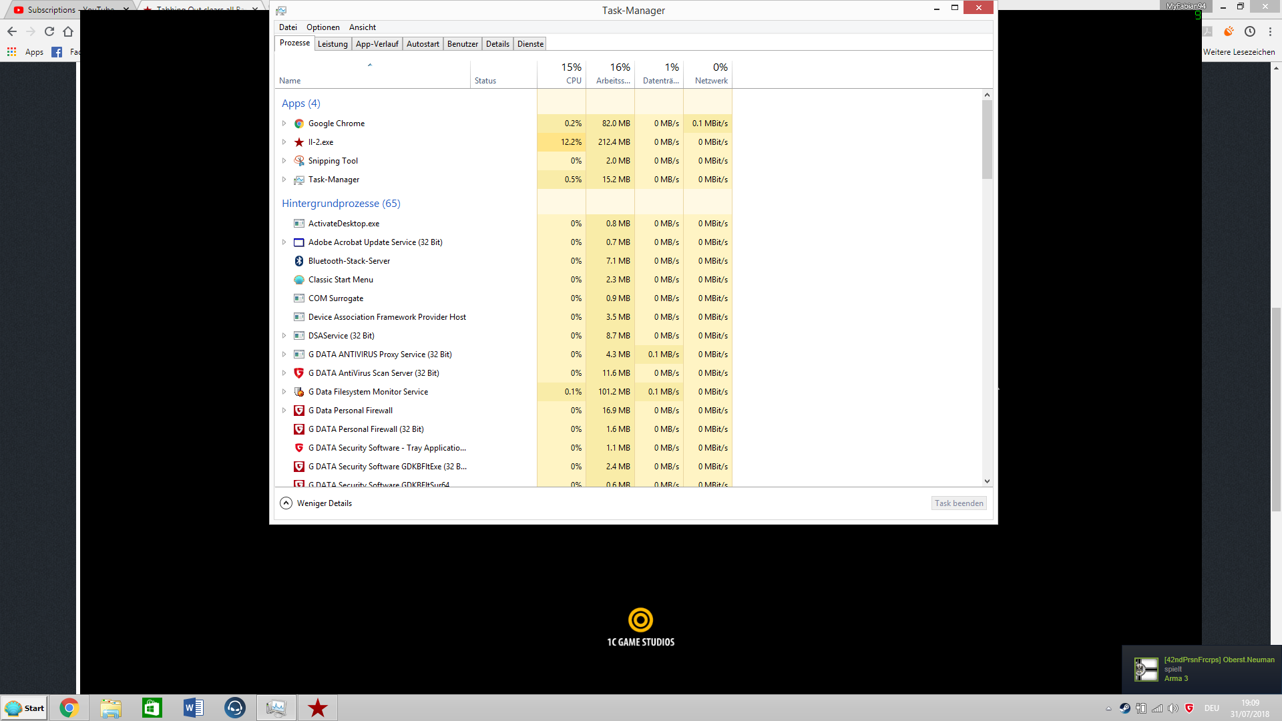Image resolution: width=1282 pixels, height=721 pixels.
Task: Click the Snipping Tool scissors icon
Action: [299, 161]
